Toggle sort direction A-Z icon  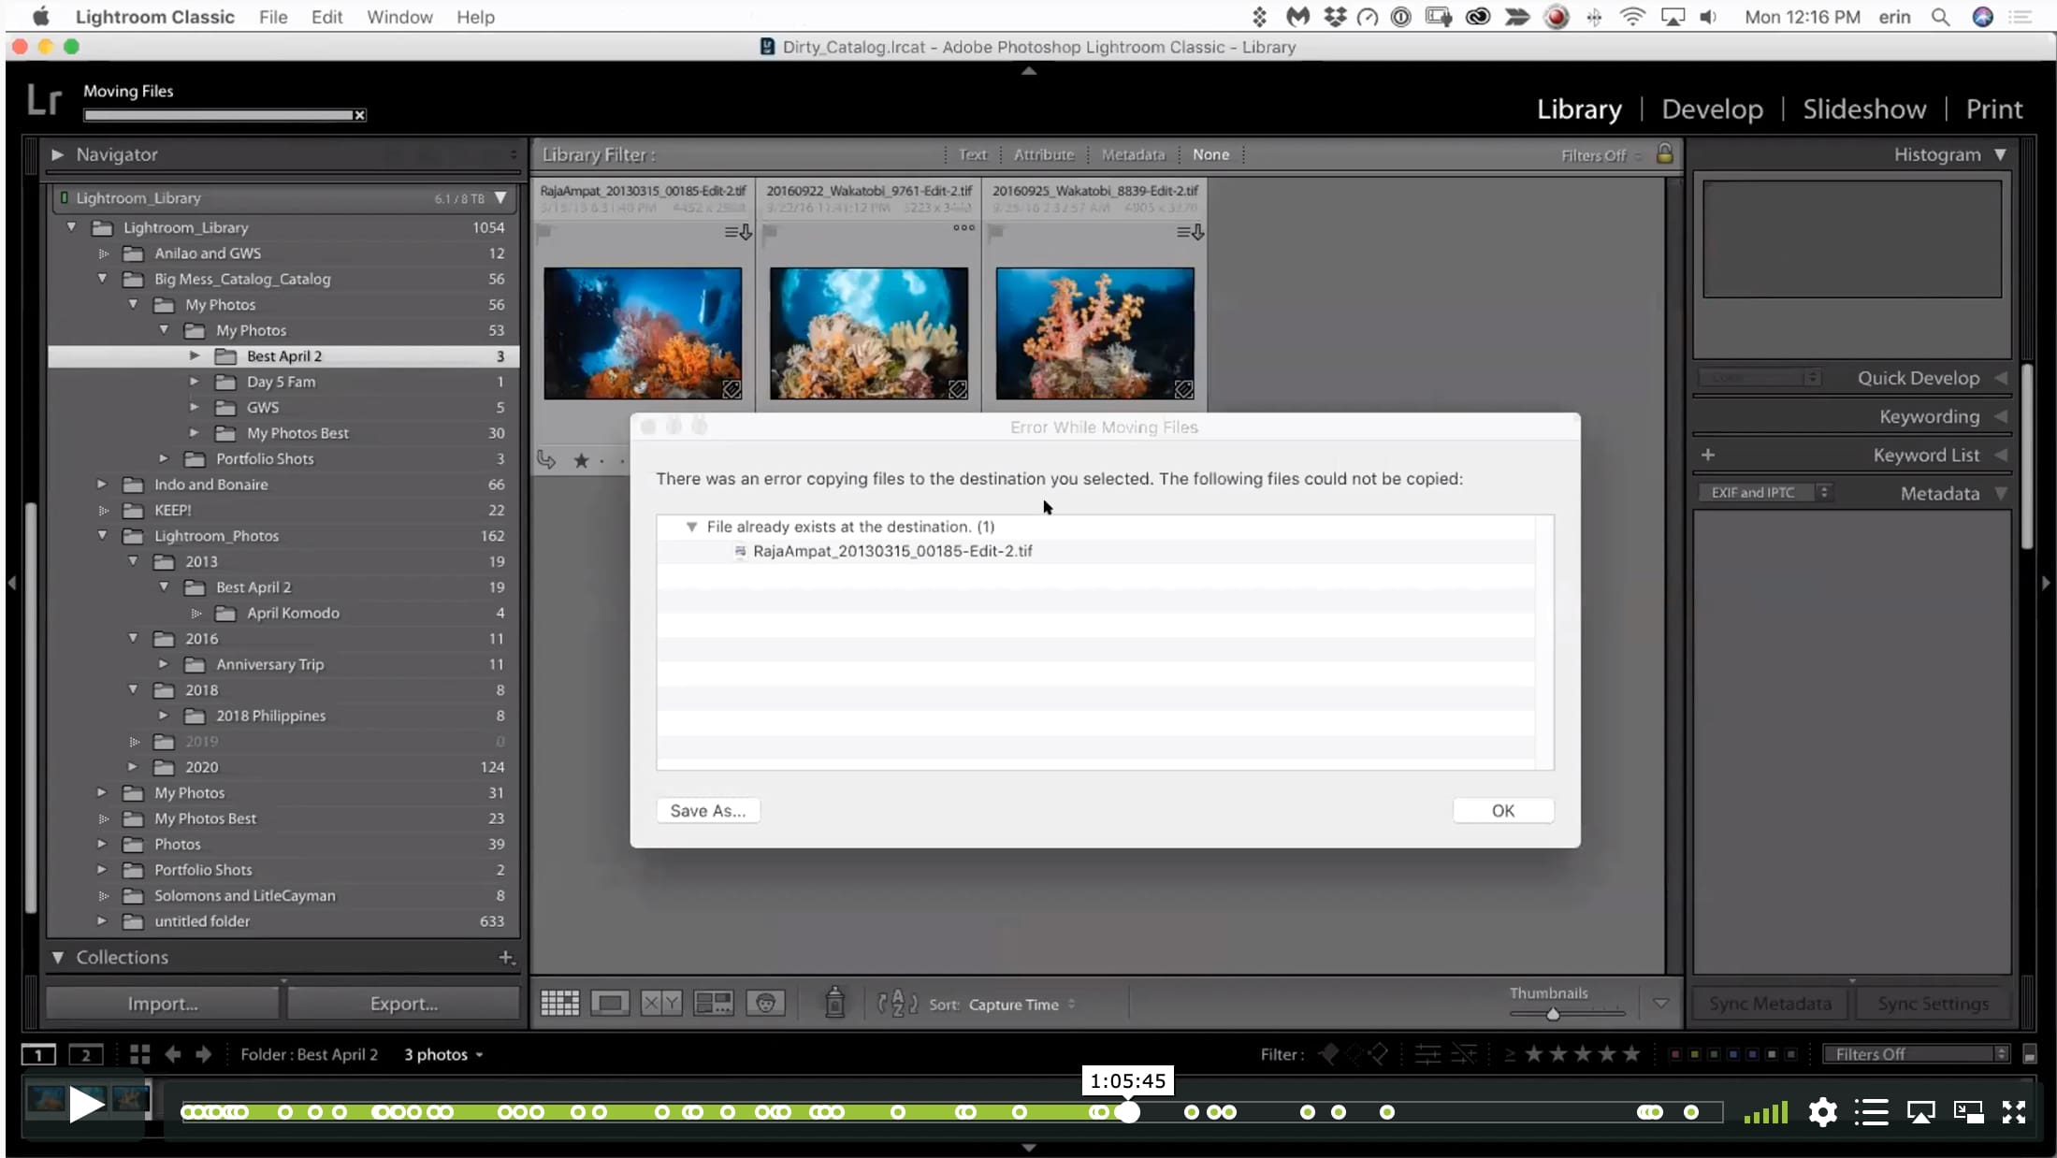pyautogui.click(x=897, y=1004)
